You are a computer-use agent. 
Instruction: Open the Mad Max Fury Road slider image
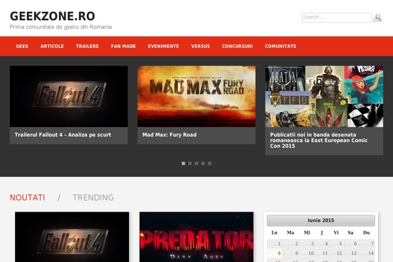pyautogui.click(x=196, y=96)
